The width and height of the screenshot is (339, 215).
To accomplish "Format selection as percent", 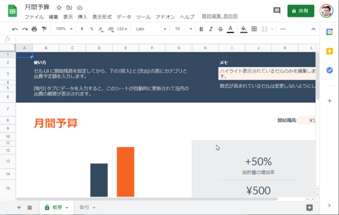I will [92, 29].
